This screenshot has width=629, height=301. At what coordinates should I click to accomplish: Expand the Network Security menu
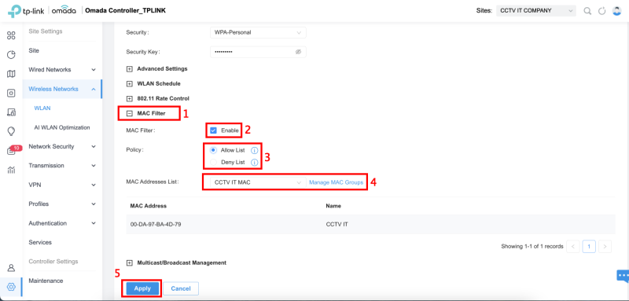coord(62,147)
